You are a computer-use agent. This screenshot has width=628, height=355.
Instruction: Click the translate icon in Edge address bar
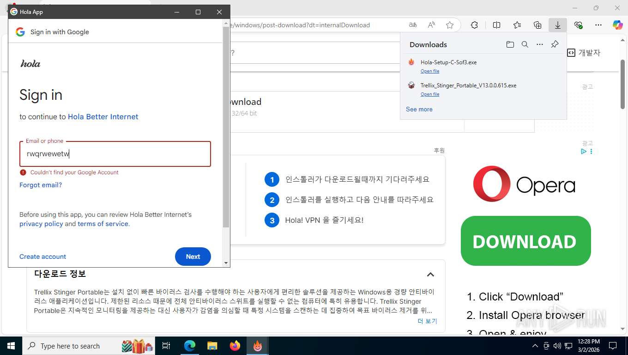pos(413,25)
